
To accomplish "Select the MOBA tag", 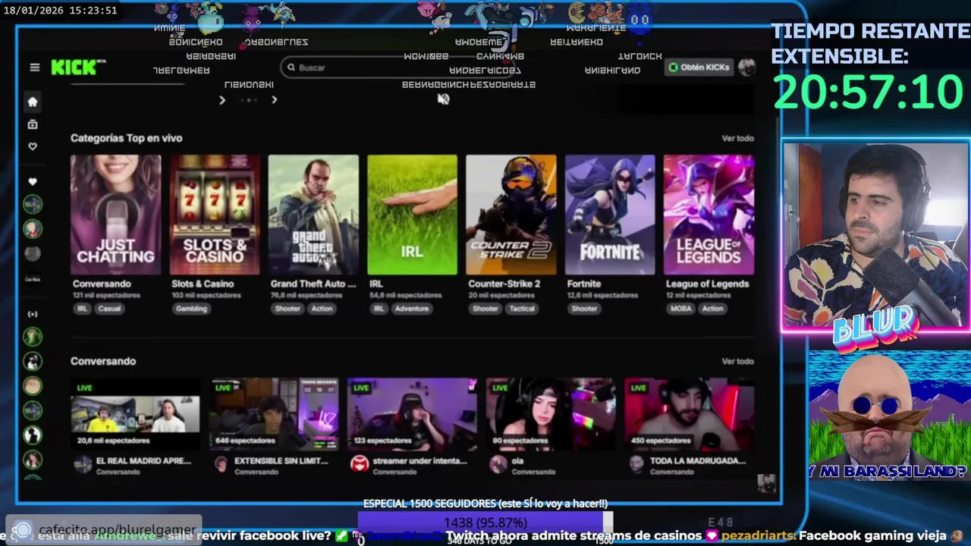I will (x=680, y=309).
